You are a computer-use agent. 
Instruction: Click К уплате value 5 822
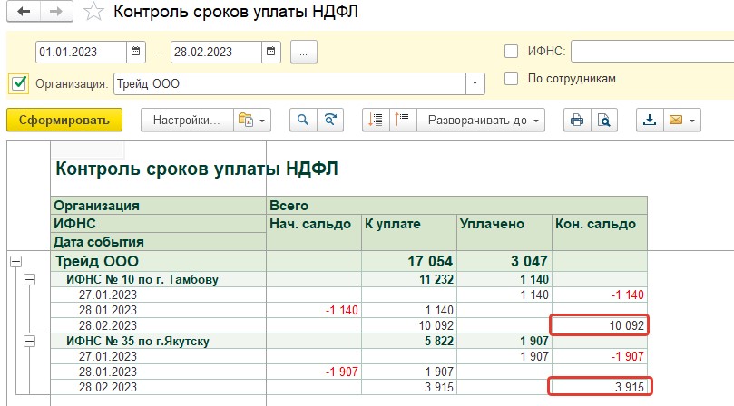pyautogui.click(x=439, y=342)
